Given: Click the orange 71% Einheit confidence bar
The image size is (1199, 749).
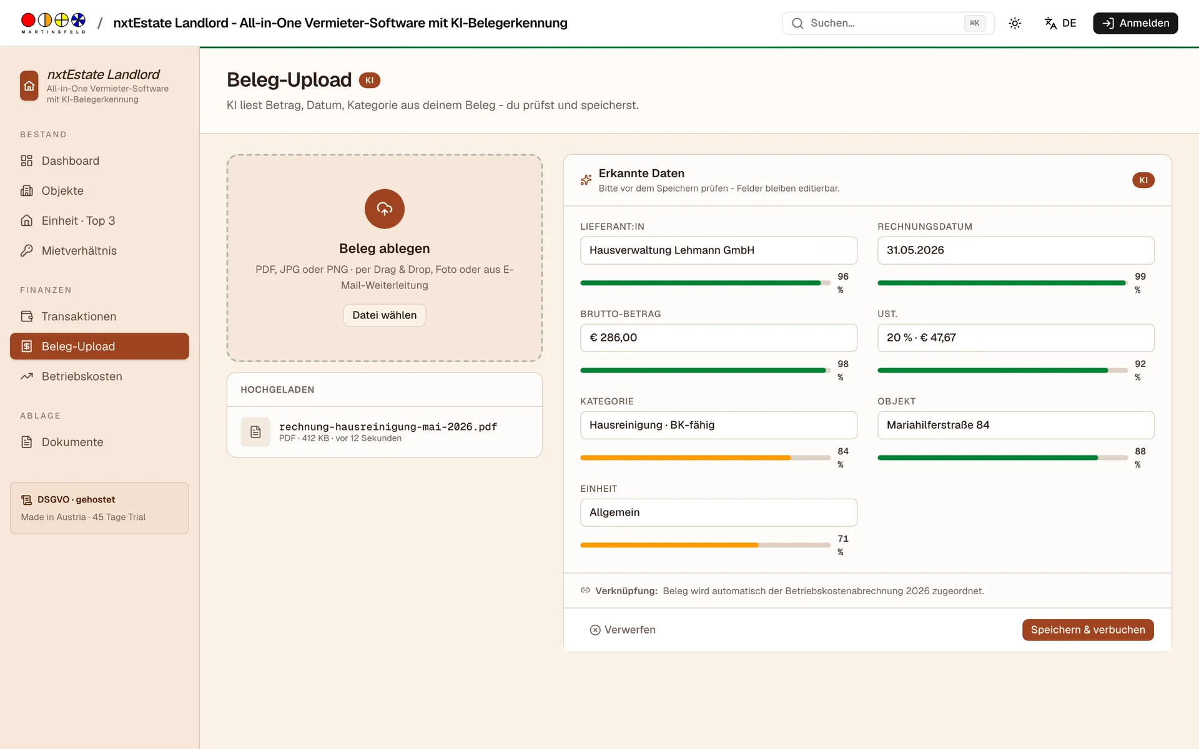Looking at the screenshot, I should point(706,546).
